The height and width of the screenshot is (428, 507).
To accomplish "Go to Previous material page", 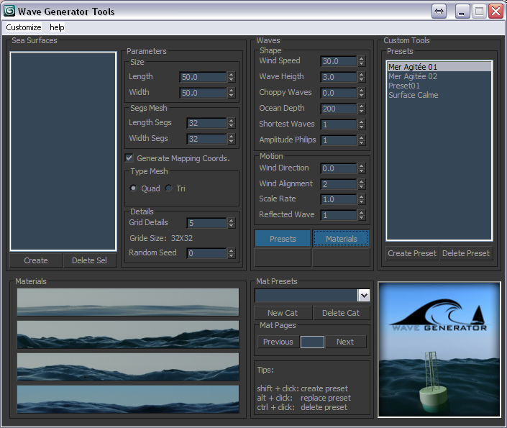I will [x=278, y=342].
